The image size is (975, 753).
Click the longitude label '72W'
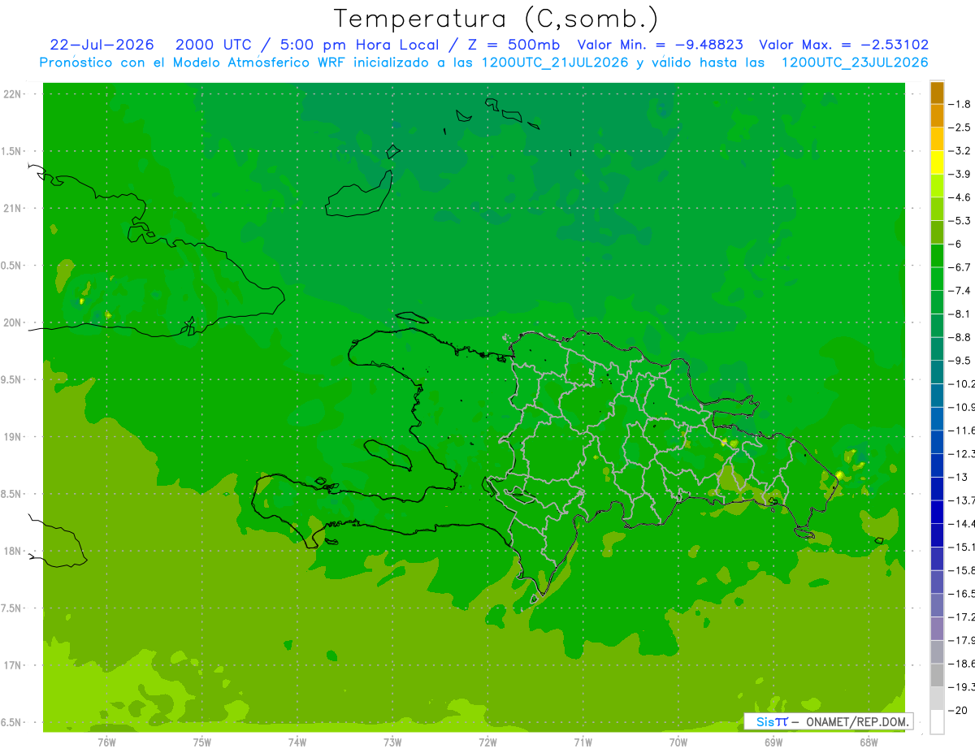click(487, 742)
